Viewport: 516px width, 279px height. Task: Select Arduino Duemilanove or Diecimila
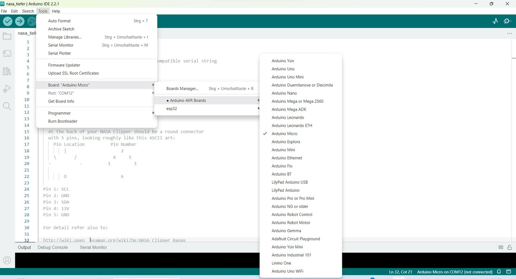(x=301, y=85)
